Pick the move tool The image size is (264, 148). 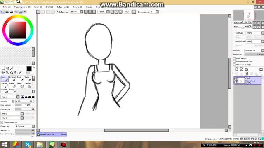pyautogui.click(x=3, y=73)
